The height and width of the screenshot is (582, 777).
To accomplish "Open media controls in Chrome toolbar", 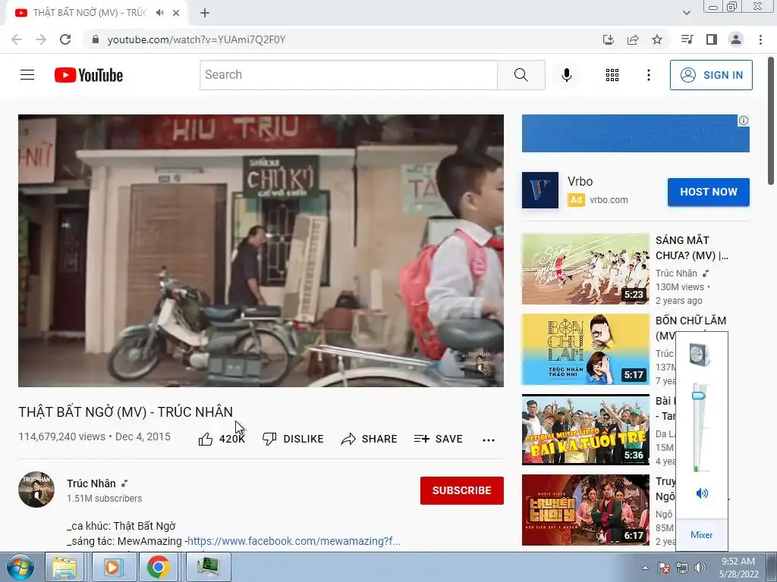I will (687, 39).
